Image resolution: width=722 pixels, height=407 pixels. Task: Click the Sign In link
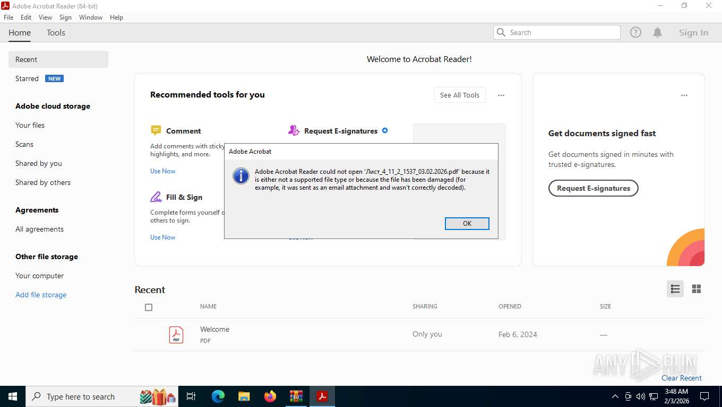click(693, 32)
